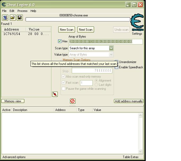Image resolution: width=181 pixels, height=161 pixels.
Task: Click the Value column header in found list
Action: pos(38,29)
